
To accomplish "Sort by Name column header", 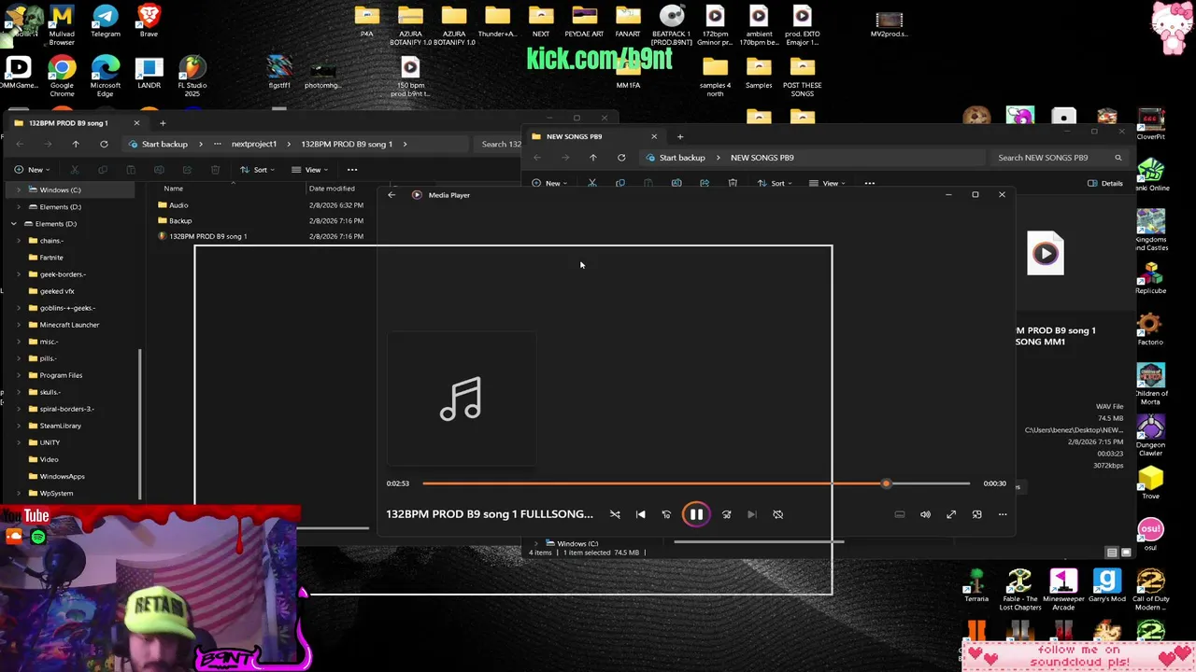I will coord(174,189).
